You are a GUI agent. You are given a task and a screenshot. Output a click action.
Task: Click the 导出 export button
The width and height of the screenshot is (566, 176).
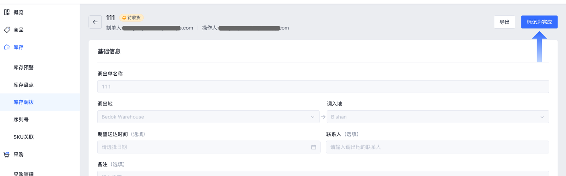(504, 22)
